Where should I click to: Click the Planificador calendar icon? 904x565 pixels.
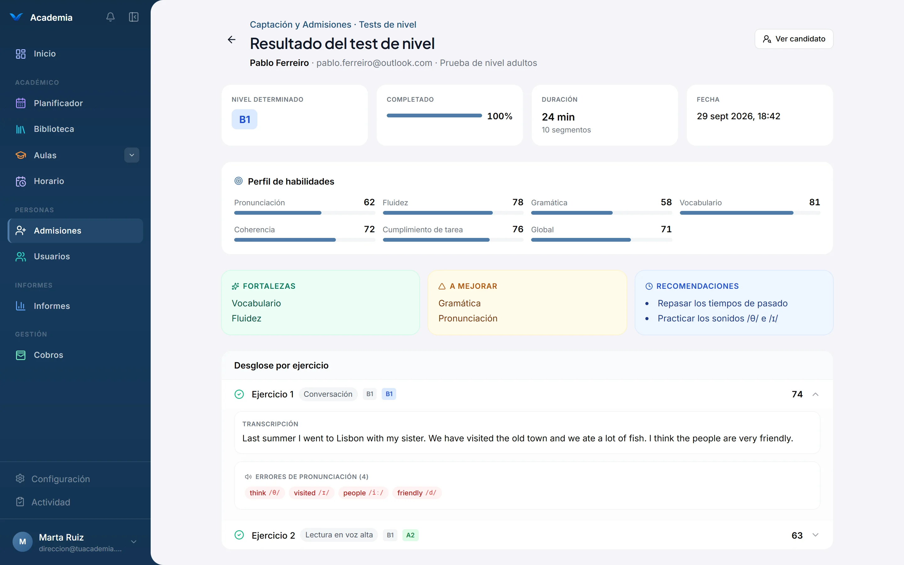click(21, 103)
